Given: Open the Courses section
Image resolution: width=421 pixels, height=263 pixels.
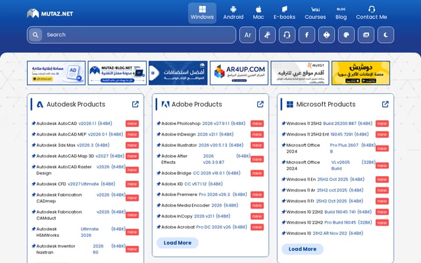Looking at the screenshot, I should point(315,13).
